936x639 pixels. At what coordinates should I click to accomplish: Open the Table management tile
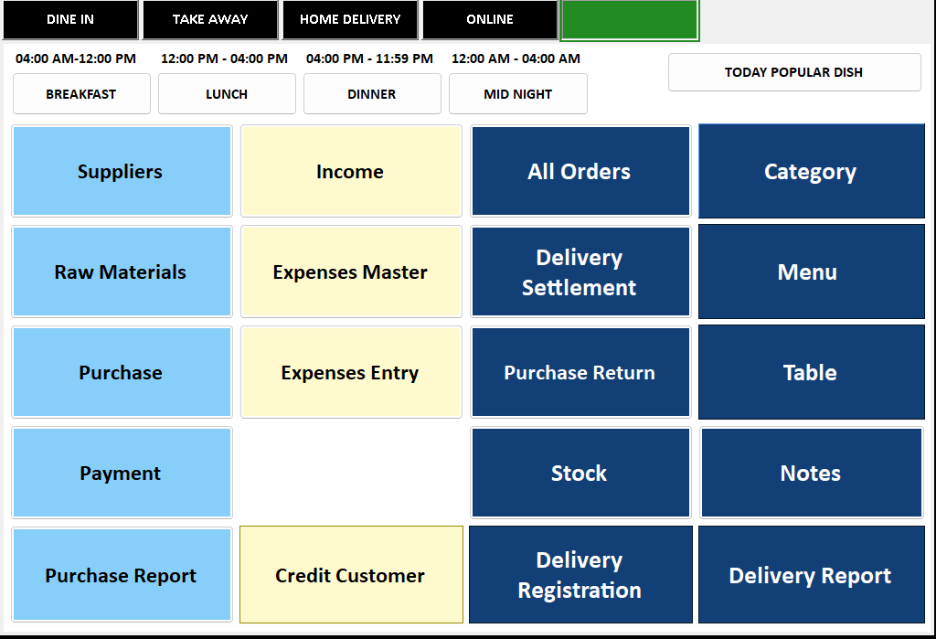point(812,372)
